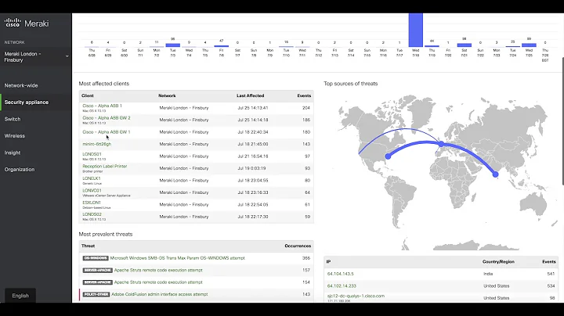Open source IP 64.102.14.233
Viewport: 564px width, 316px height.
point(342,286)
